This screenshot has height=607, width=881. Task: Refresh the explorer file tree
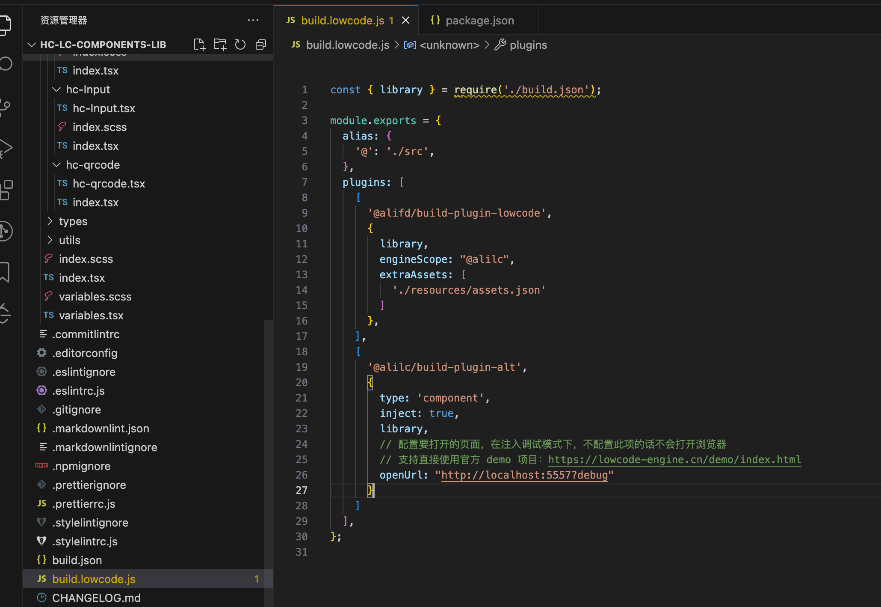point(240,45)
